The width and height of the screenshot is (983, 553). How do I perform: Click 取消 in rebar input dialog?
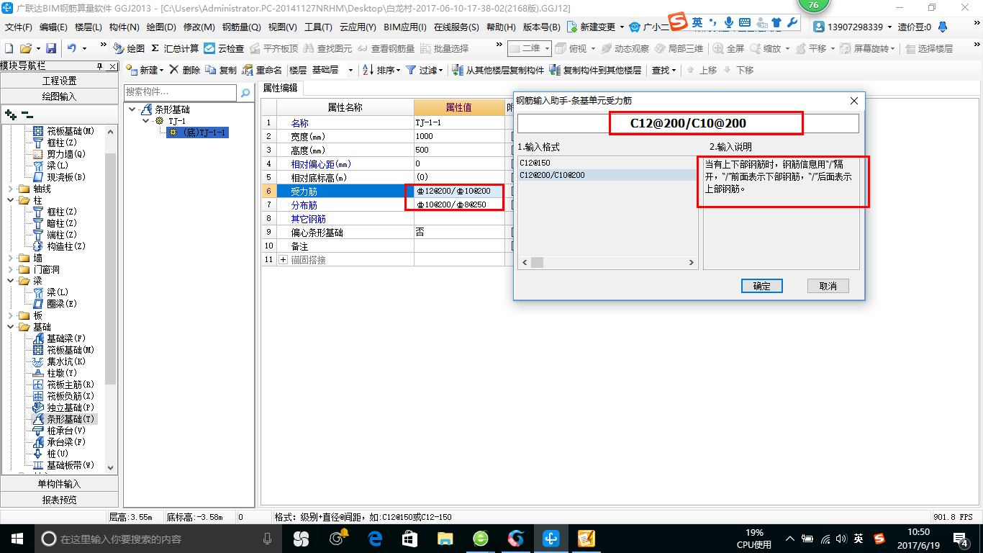point(828,286)
